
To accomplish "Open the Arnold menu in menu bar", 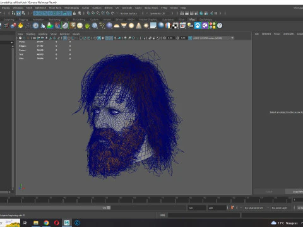I will pos(174,8).
